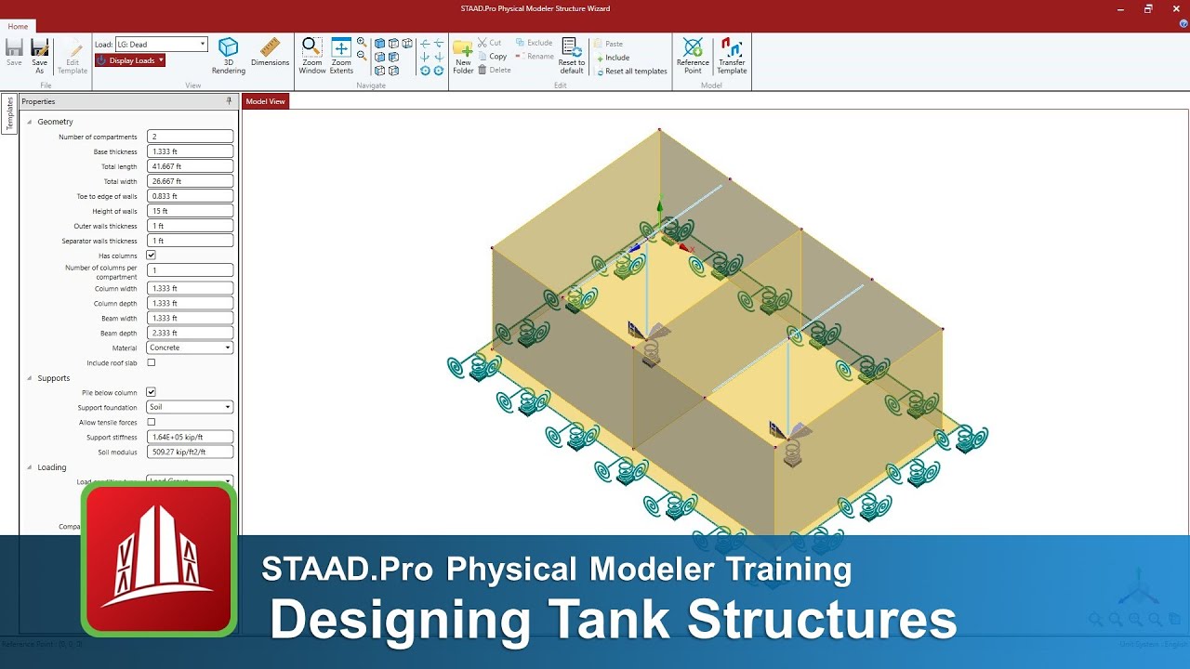The height and width of the screenshot is (669, 1190).
Task: Click Reset all templates
Action: [x=632, y=72]
